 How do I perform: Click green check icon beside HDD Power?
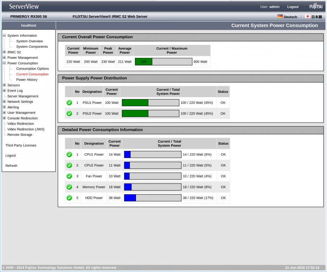[69, 198]
